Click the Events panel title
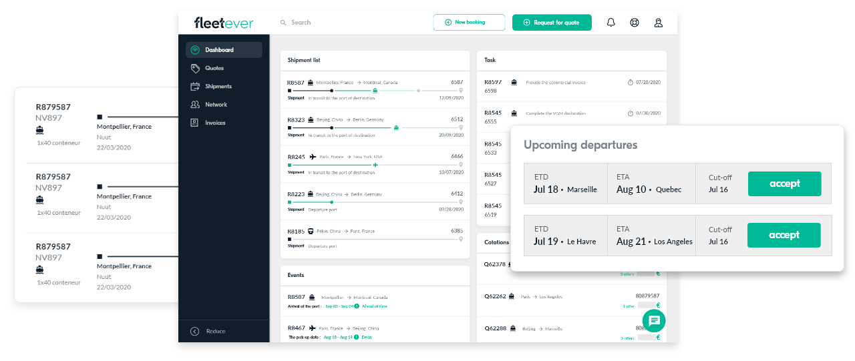The width and height of the screenshot is (855, 361). point(296,275)
